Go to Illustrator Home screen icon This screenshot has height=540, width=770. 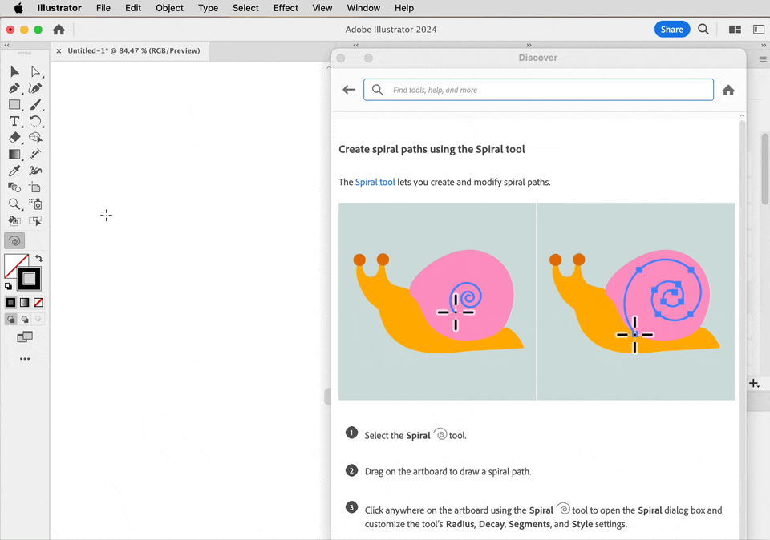click(59, 30)
